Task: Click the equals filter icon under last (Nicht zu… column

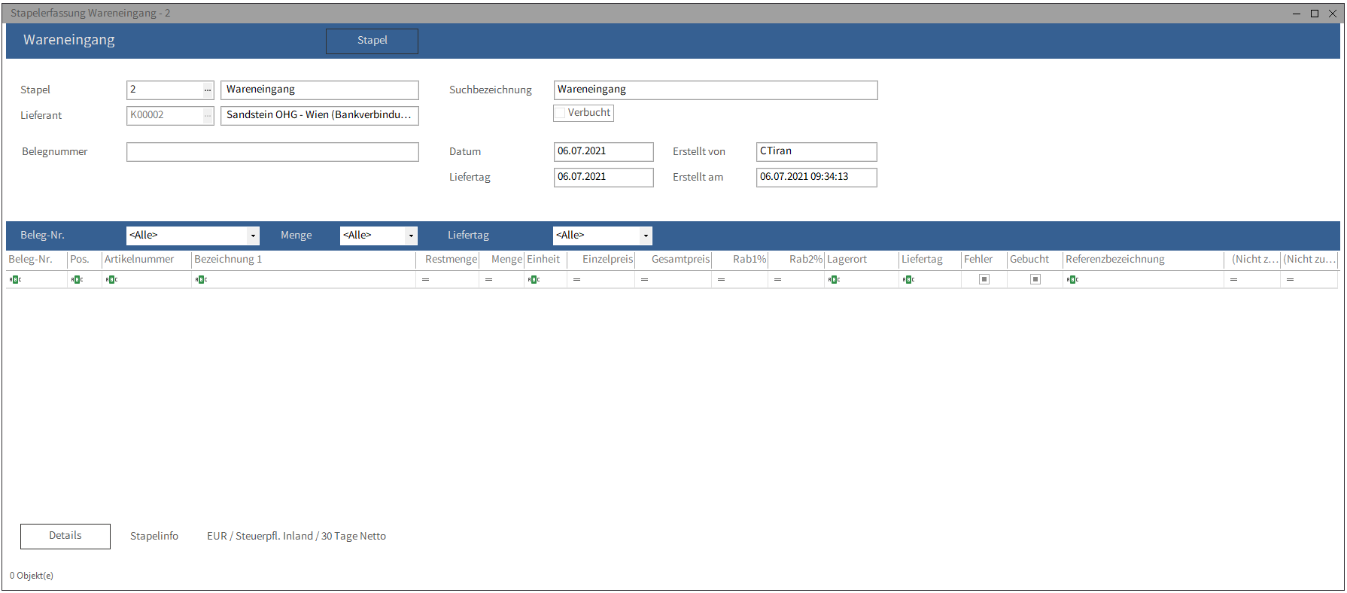Action: [x=1290, y=279]
